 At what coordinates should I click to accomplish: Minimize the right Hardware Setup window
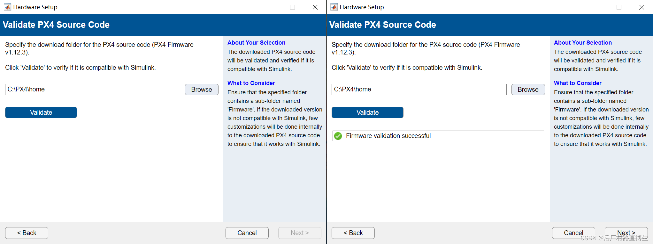(597, 7)
